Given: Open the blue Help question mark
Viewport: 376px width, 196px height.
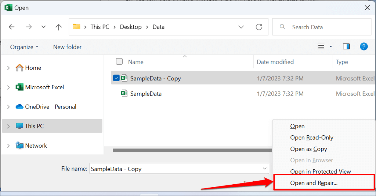Looking at the screenshot, I should (364, 46).
